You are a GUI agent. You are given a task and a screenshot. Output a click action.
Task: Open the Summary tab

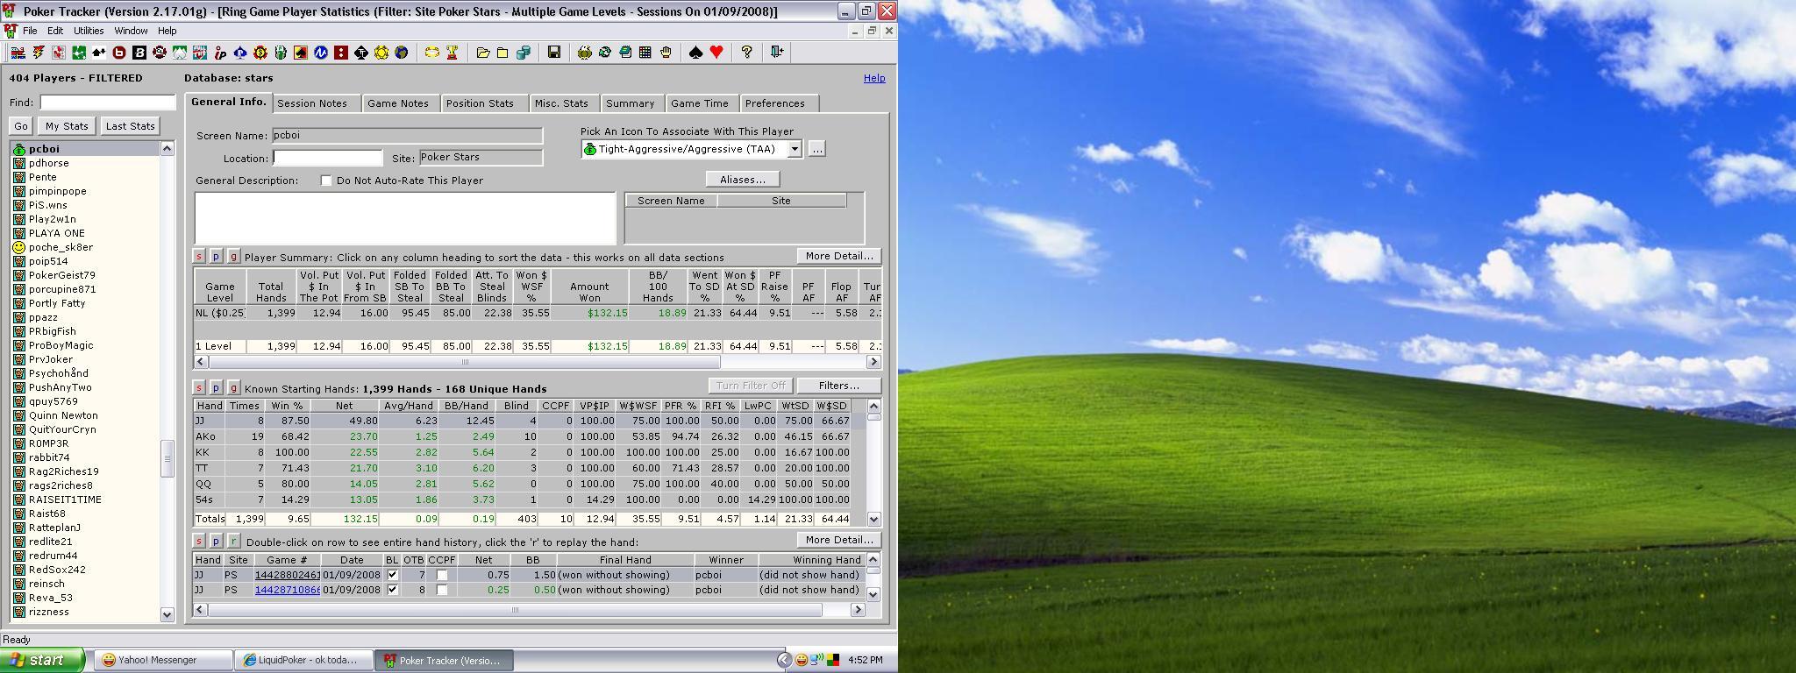[630, 103]
